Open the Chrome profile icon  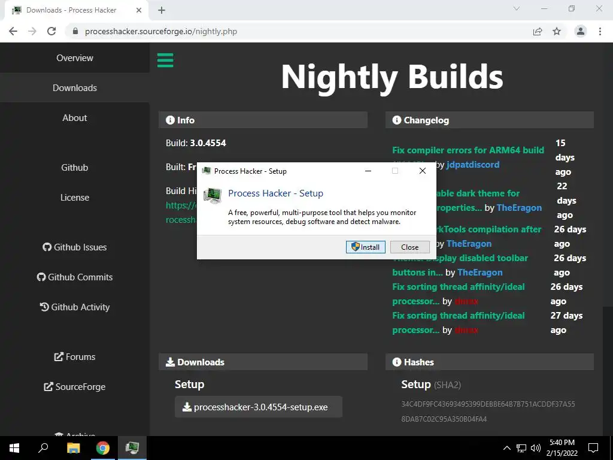point(581,31)
